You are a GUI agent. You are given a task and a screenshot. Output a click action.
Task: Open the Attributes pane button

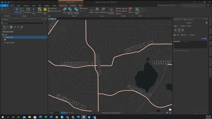tap(83, 9)
